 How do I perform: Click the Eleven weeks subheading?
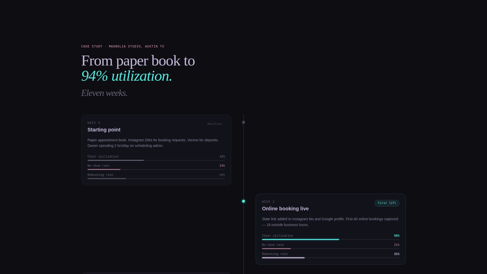pyautogui.click(x=104, y=93)
